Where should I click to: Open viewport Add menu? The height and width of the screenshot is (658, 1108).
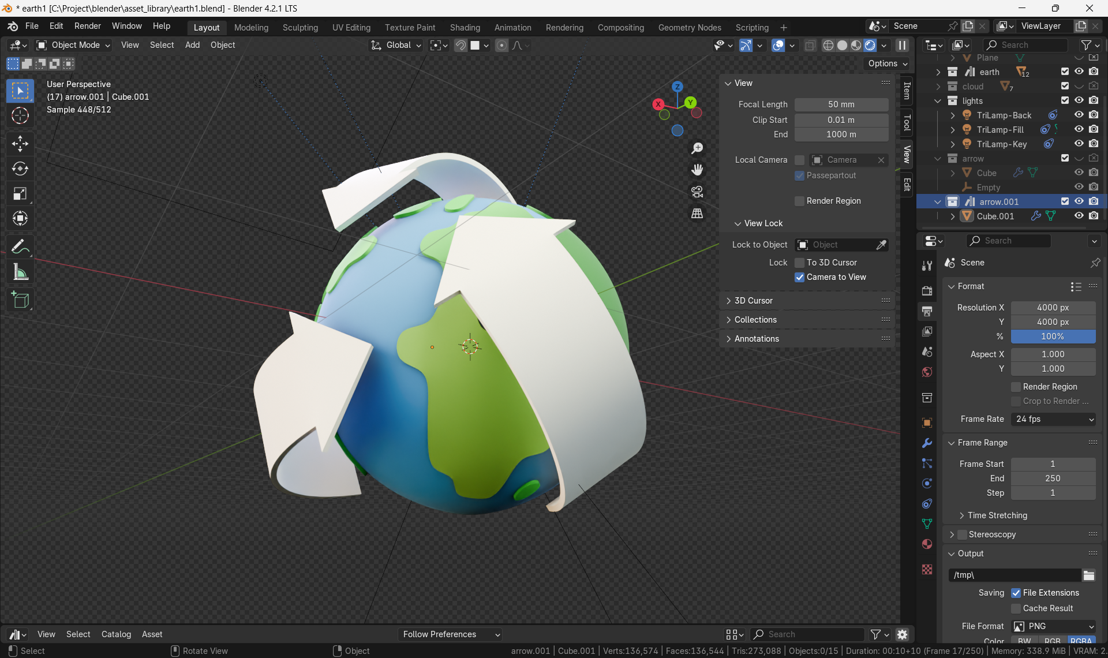point(192,45)
